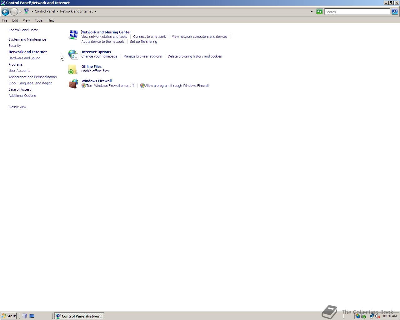Image resolution: width=400 pixels, height=320 pixels.
Task: Open Additional Options in sidebar
Action: tap(22, 96)
